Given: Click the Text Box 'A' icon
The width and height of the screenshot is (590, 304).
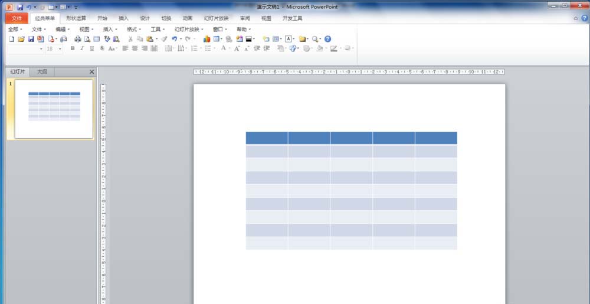Looking at the screenshot, I should 289,39.
